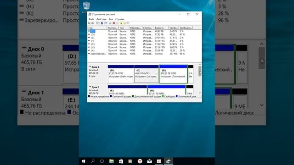294x165 pixels.
Task: Open the Windows Start menu
Action: (x=84, y=161)
